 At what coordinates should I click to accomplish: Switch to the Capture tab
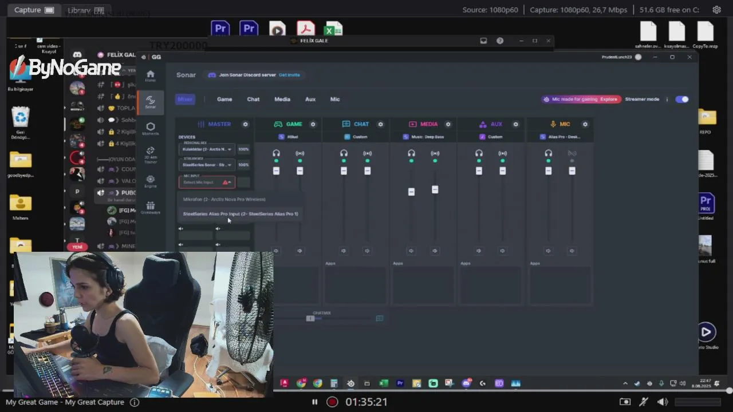click(x=34, y=10)
